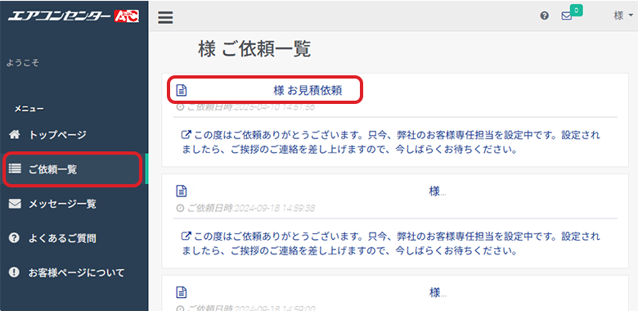Click the green notification badge showing 0
Screen dimensions: 638x311
pos(577,10)
